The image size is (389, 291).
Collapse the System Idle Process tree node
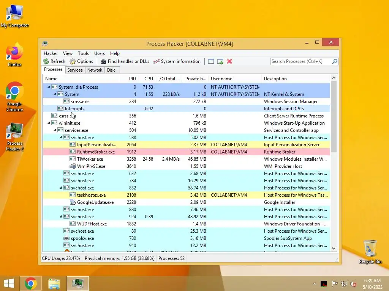(x=49, y=87)
